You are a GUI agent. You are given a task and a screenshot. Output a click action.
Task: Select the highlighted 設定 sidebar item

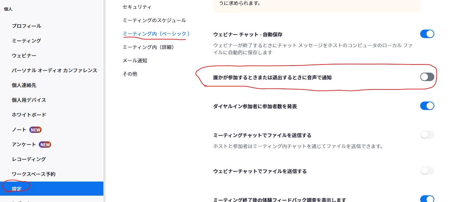(52, 189)
